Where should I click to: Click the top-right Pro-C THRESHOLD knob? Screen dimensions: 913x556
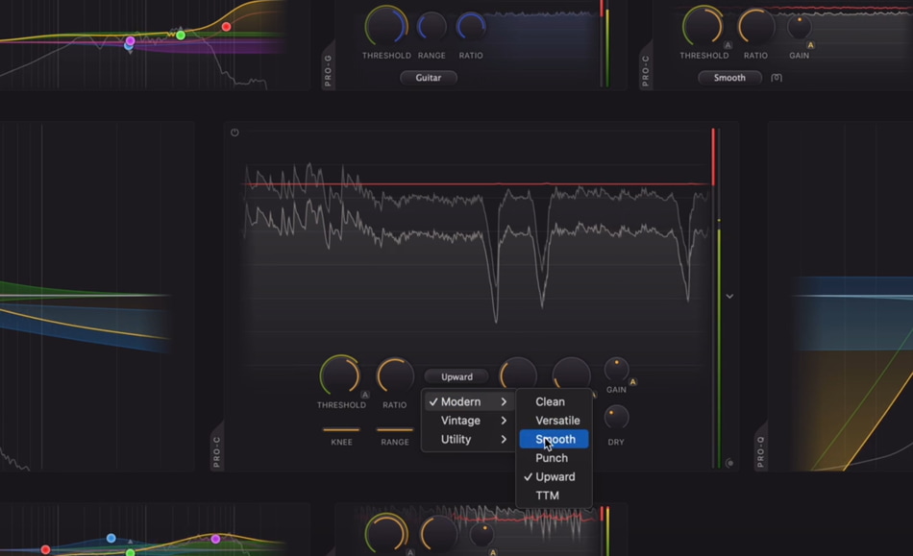point(703,26)
